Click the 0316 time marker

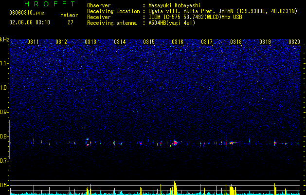click(178, 42)
